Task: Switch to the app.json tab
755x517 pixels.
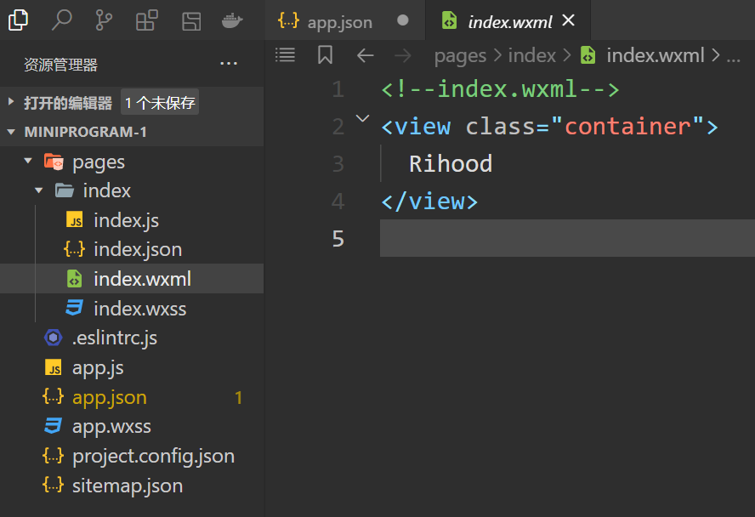Action: click(344, 20)
